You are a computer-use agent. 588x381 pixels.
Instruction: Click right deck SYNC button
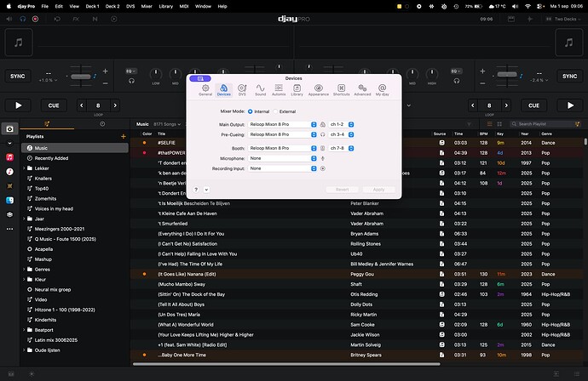tap(569, 76)
